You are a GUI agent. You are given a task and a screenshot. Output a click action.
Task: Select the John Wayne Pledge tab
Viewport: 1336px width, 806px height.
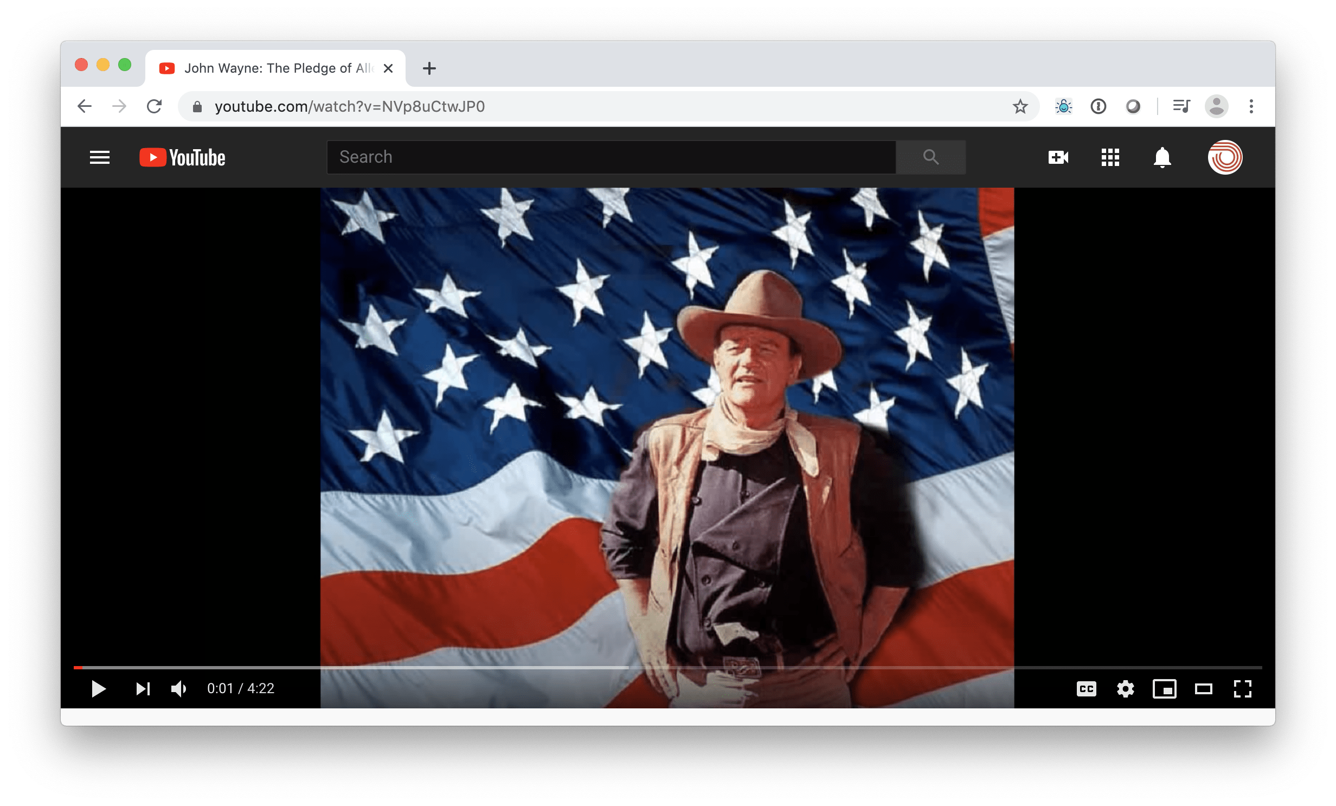(x=275, y=68)
